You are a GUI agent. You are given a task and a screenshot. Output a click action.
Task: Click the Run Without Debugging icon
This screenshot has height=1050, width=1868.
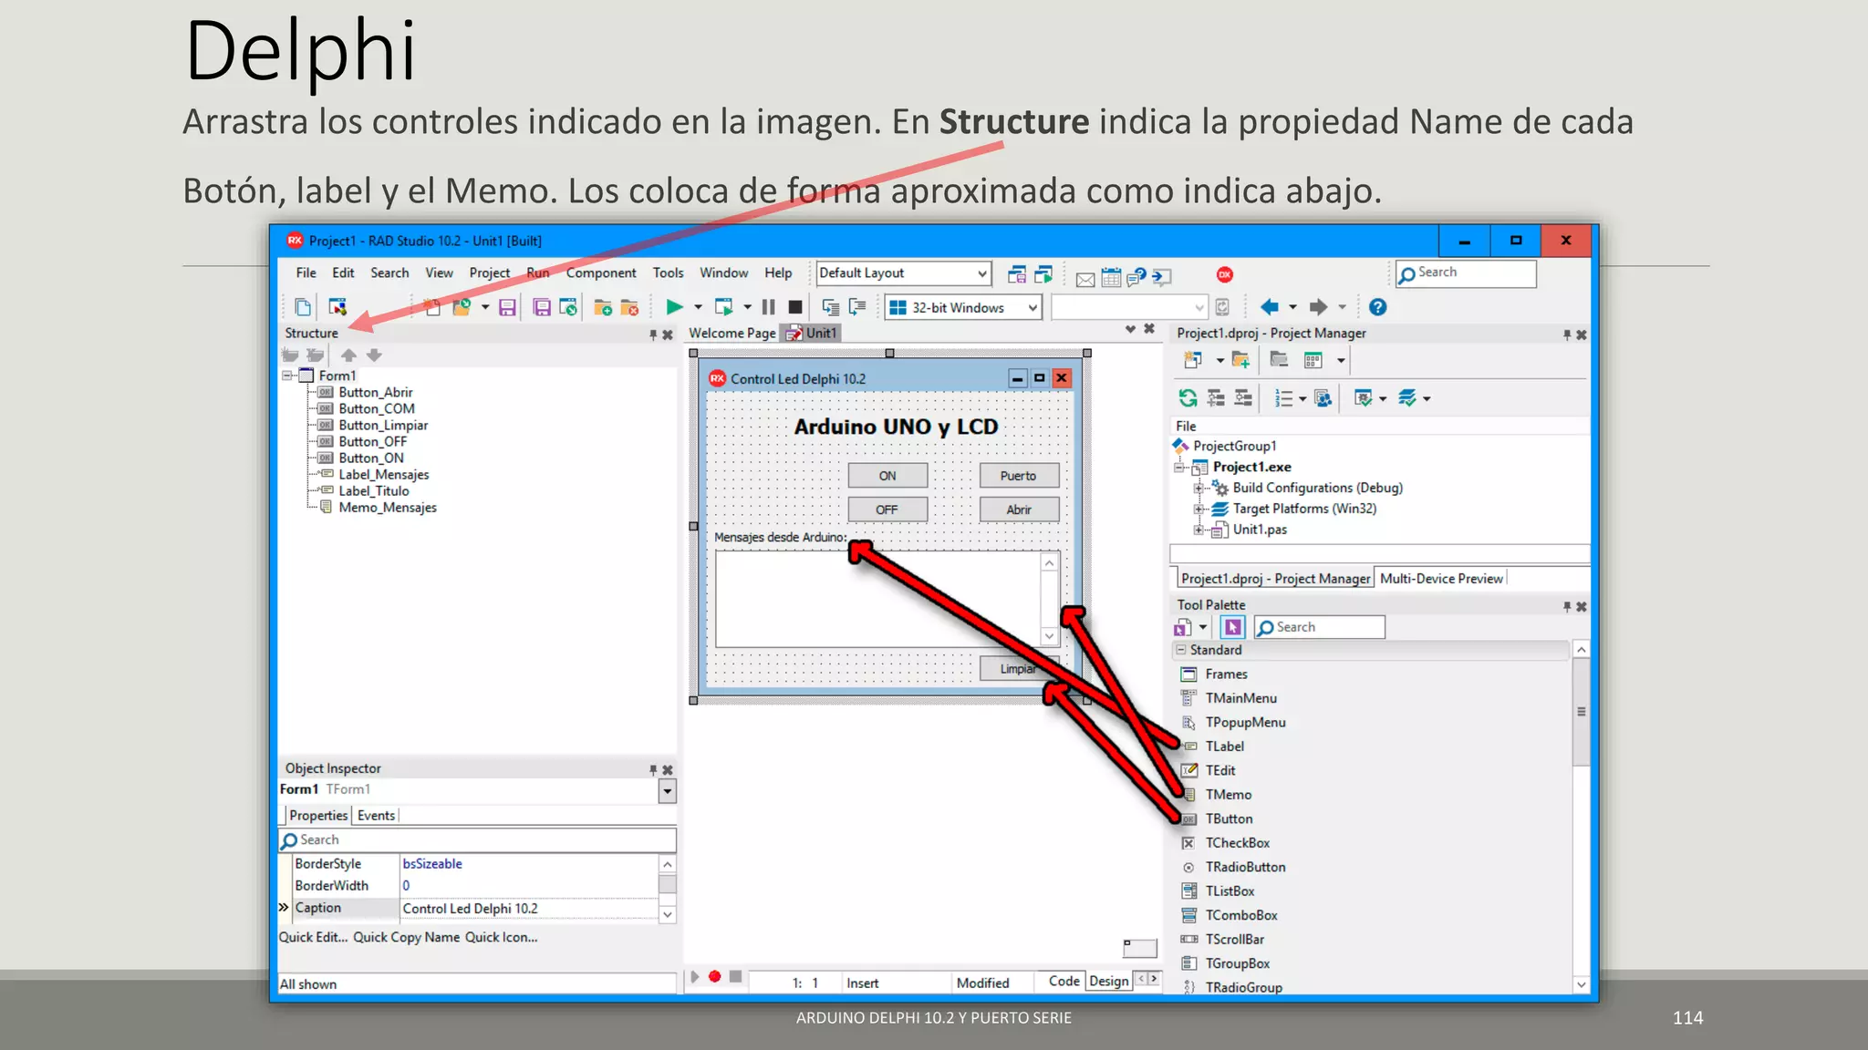click(x=723, y=307)
